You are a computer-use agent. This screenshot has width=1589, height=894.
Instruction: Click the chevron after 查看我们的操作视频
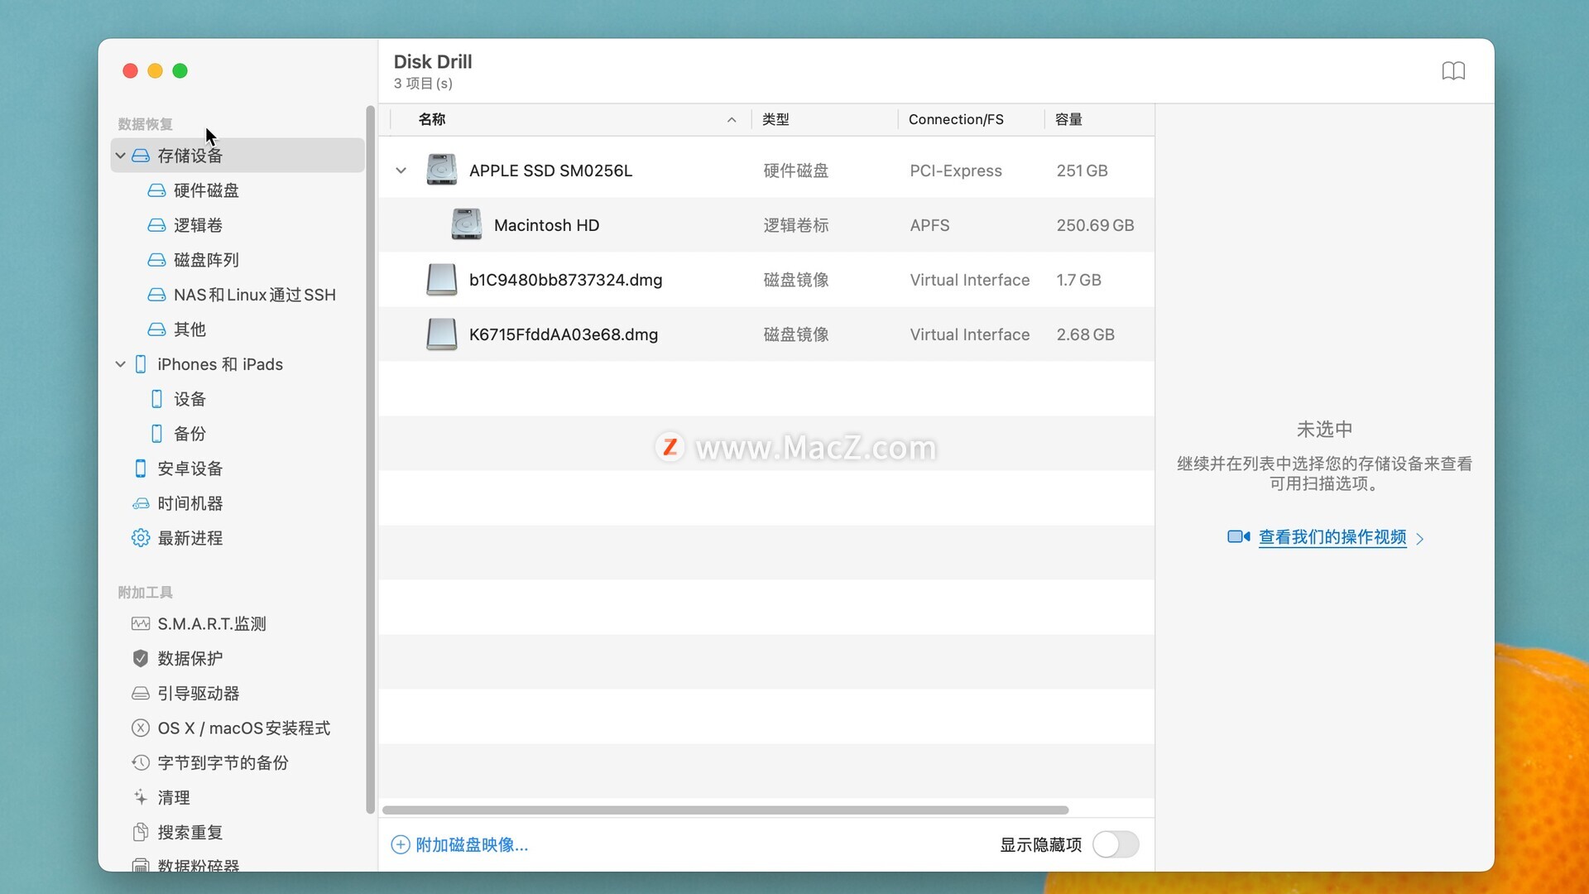click(x=1420, y=539)
